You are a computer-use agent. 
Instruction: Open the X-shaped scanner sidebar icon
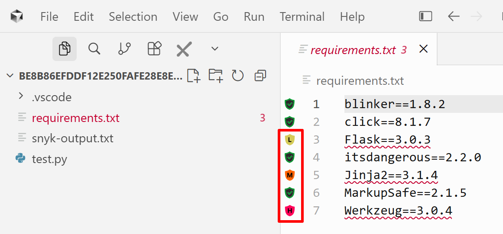[x=184, y=49]
